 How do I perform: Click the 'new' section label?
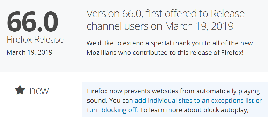39,90
